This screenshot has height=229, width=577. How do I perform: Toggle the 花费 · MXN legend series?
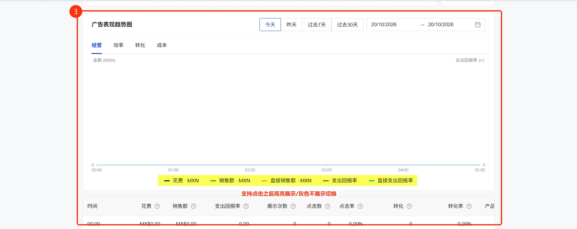pos(181,180)
